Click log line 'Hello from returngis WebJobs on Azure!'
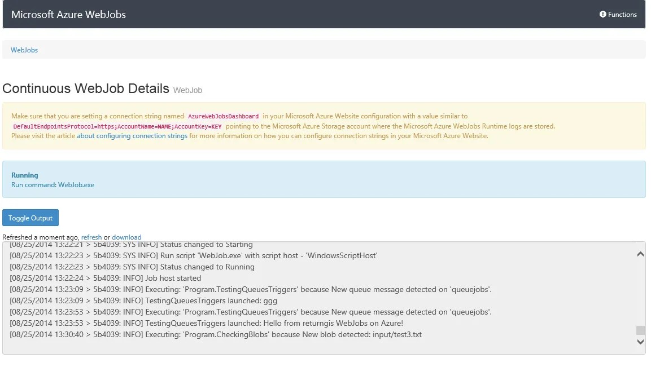Image resolution: width=651 pixels, height=367 pixels. click(x=206, y=324)
